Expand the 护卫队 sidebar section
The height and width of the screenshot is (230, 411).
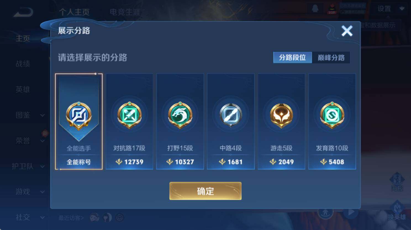pos(42,166)
